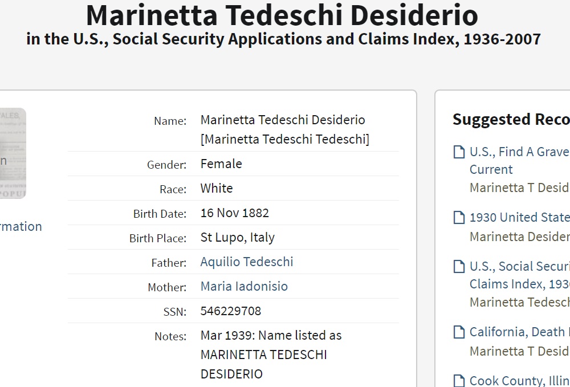The width and height of the screenshot is (570, 387).
Task: Click the Suggested Records heading
Action: point(511,120)
